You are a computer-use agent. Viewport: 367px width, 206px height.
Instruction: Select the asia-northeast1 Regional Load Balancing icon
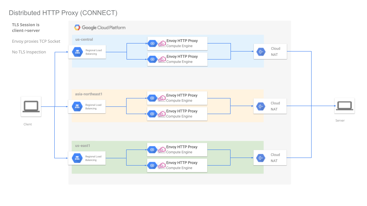(x=77, y=106)
